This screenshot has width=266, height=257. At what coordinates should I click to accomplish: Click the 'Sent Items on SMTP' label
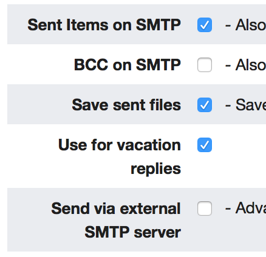(104, 25)
